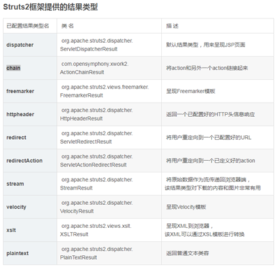Click description '将action和另外一个action链接起来'

(207, 68)
